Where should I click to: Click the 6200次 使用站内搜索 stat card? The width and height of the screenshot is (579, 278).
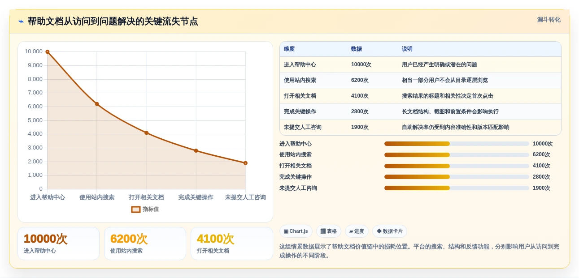145,244
